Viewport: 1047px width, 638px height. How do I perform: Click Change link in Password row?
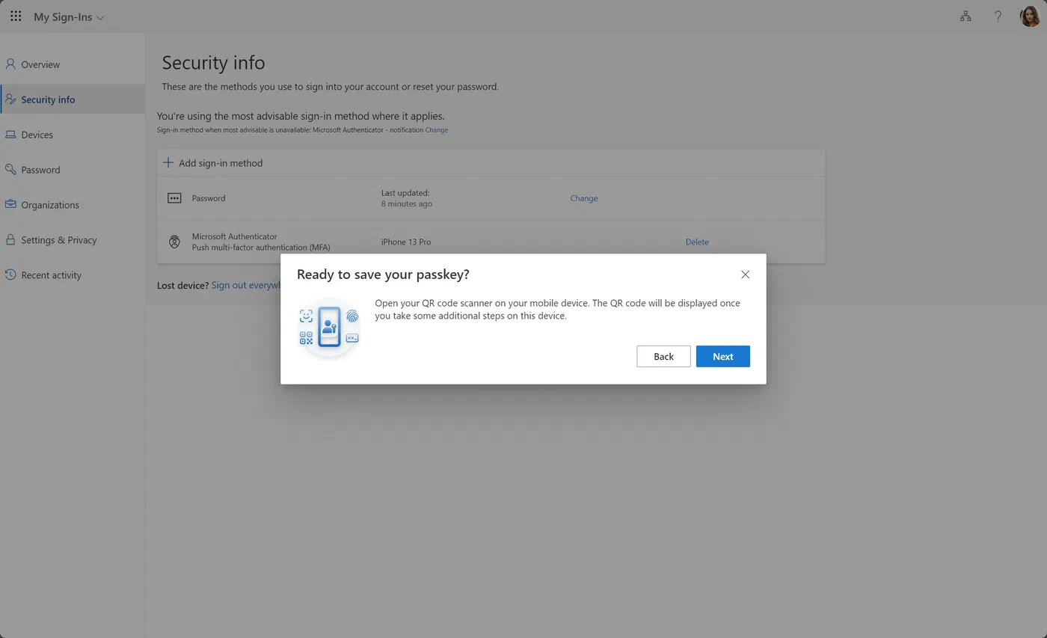click(584, 198)
